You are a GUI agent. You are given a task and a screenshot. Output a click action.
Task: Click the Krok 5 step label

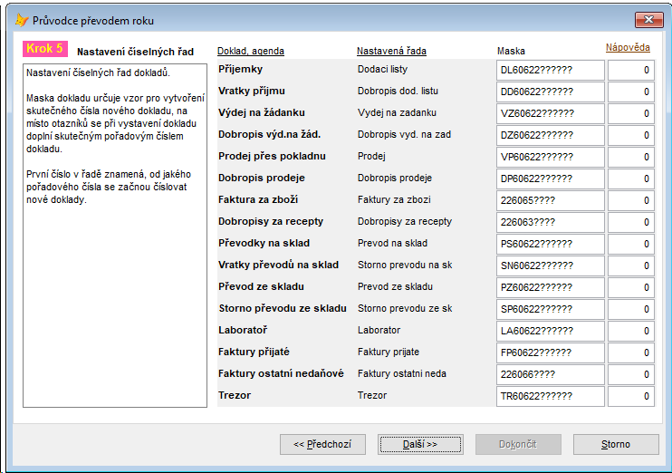(45, 48)
